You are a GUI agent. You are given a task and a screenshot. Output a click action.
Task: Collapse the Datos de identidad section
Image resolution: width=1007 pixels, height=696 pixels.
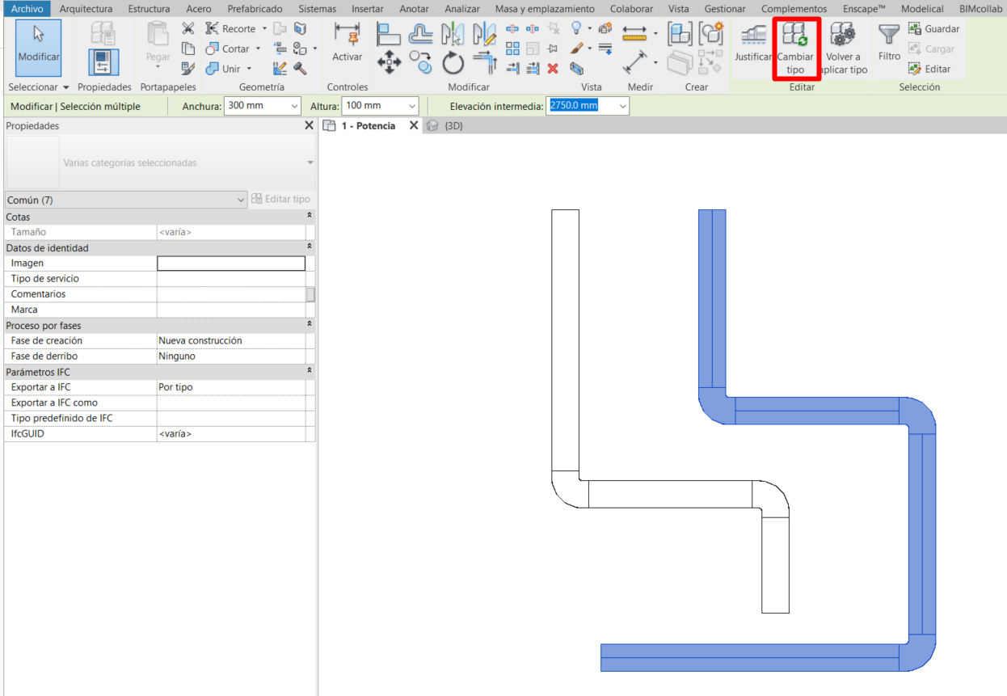(310, 247)
